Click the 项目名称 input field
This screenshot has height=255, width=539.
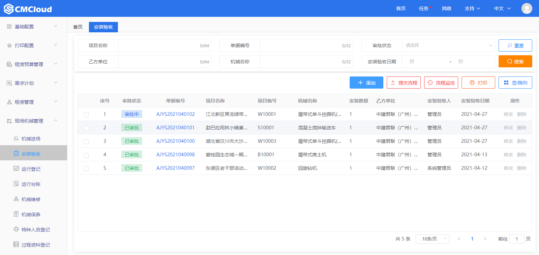165,45
